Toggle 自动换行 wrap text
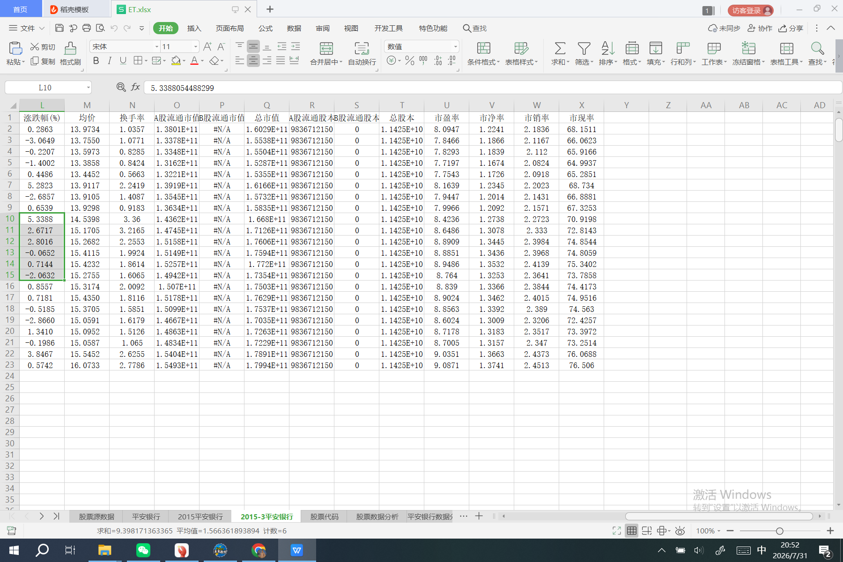 (x=362, y=53)
